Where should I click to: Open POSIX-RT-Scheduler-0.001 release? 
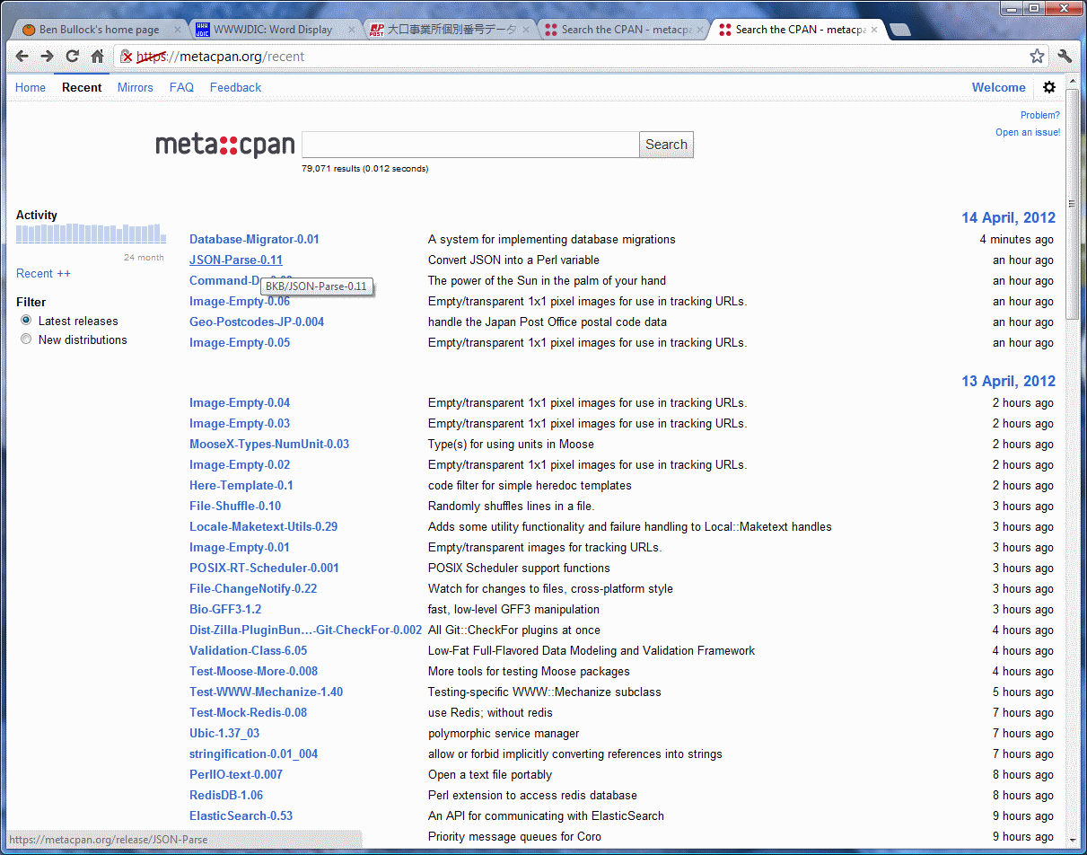(x=264, y=568)
